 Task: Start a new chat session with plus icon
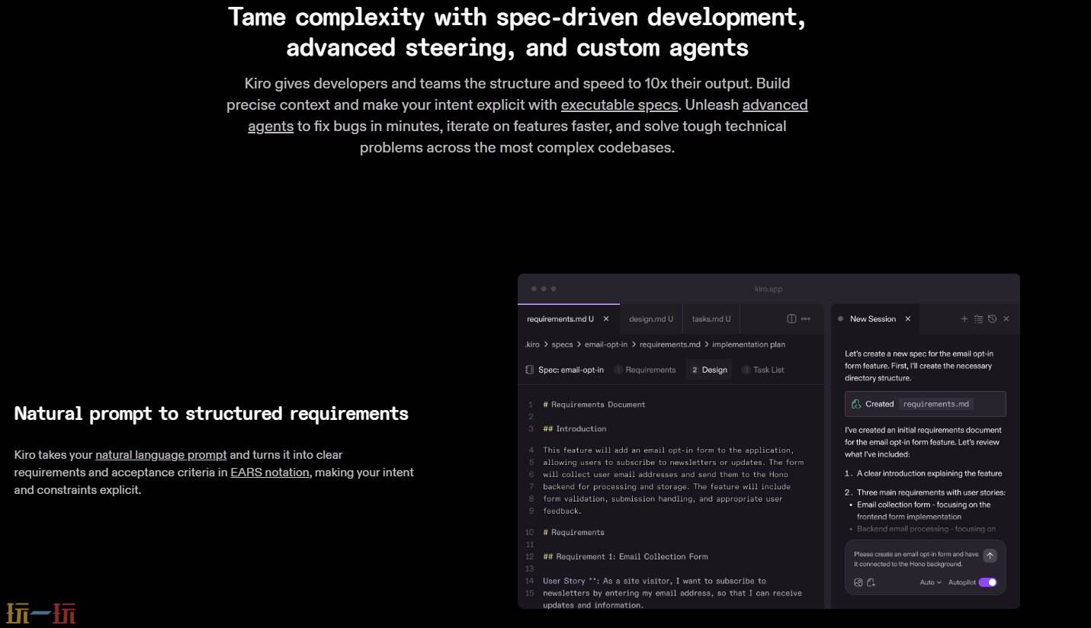coord(964,319)
